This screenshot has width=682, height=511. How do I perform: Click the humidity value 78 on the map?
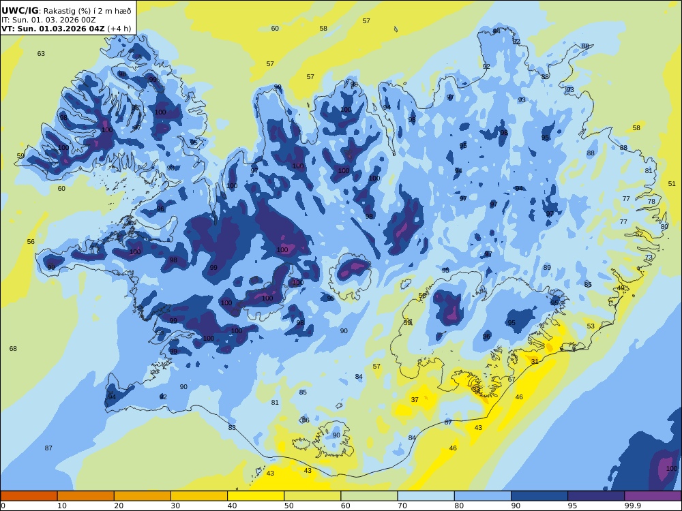[x=651, y=201]
